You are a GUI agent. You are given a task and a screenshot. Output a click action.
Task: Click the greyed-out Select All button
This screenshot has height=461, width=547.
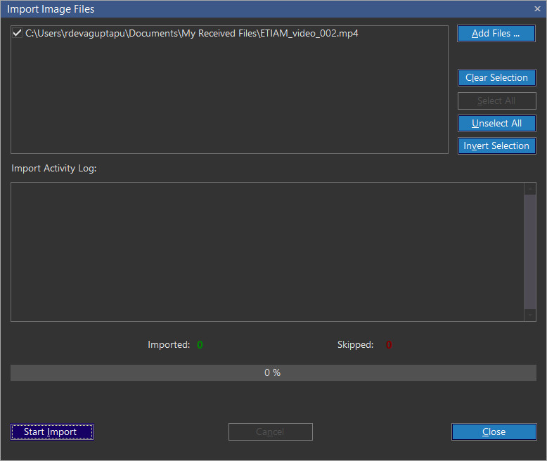[496, 100]
